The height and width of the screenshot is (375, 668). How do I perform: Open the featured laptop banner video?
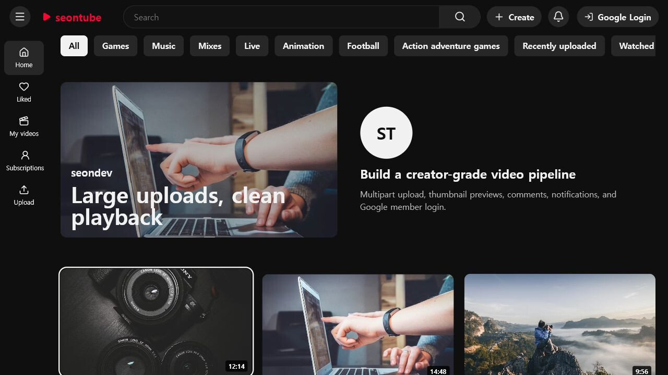click(x=199, y=159)
